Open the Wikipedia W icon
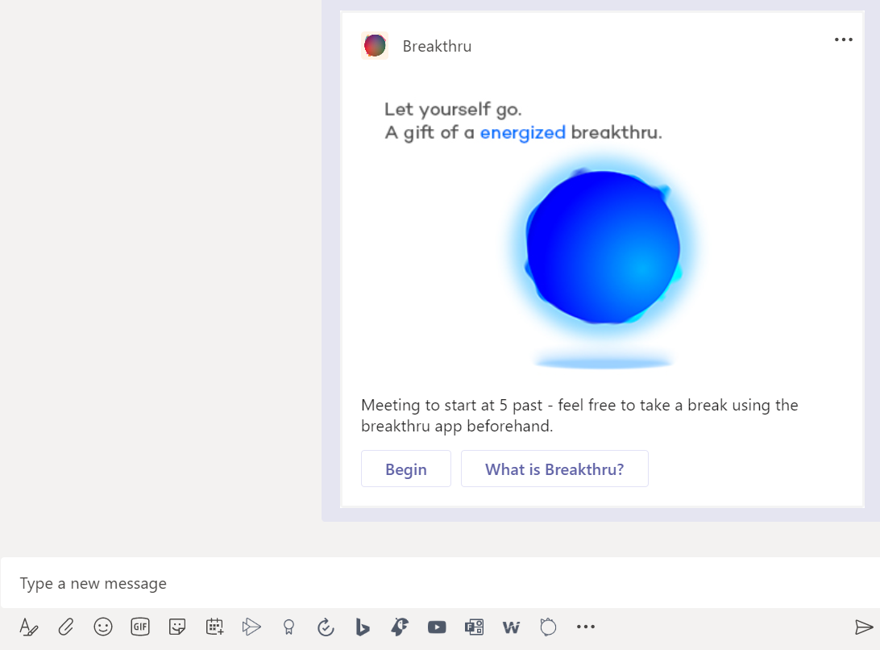Viewport: 880px width, 650px height. point(511,627)
